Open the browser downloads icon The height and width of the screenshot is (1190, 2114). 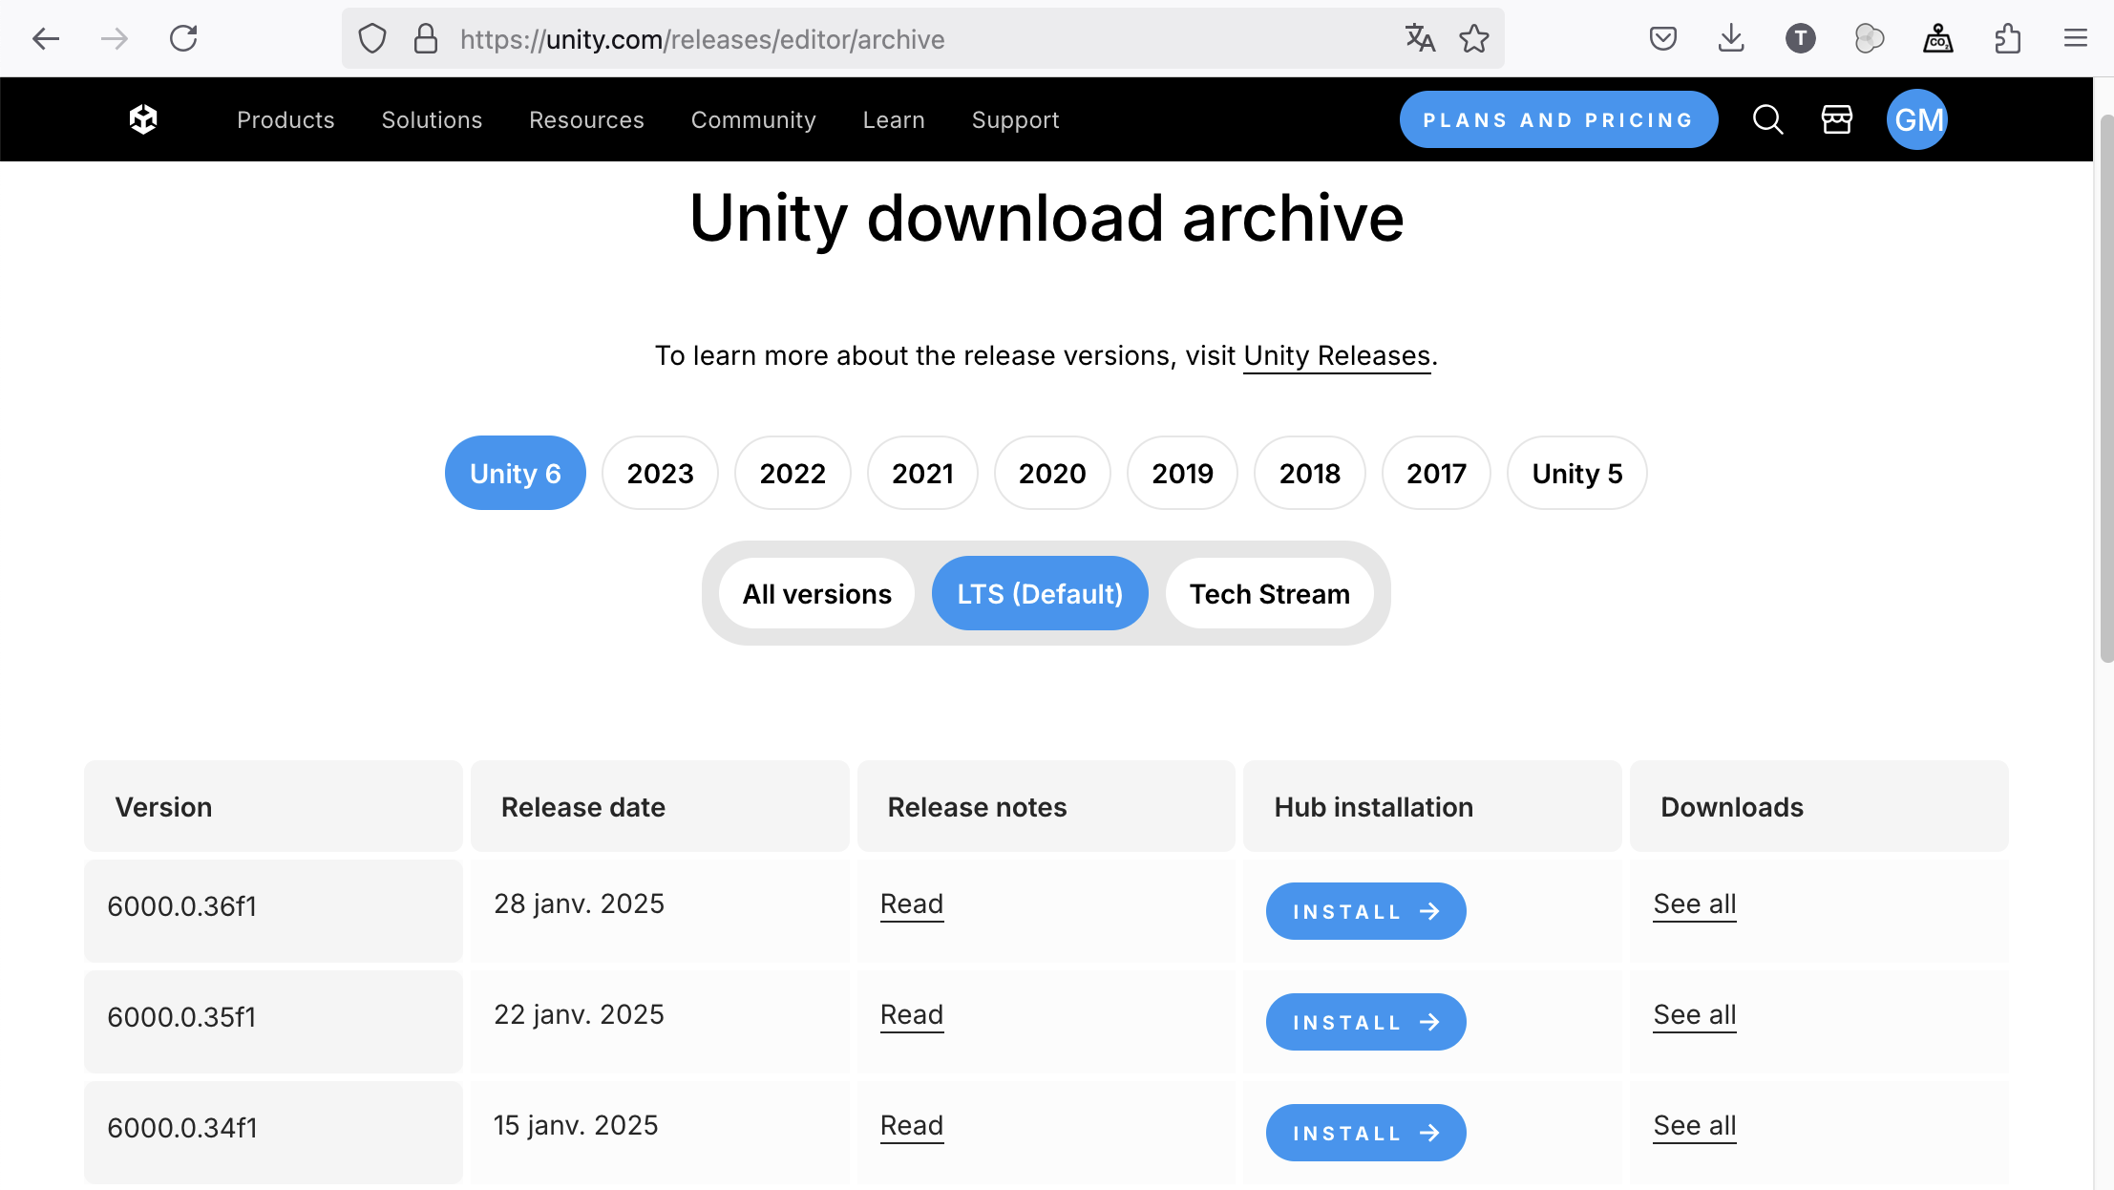coord(1731,38)
